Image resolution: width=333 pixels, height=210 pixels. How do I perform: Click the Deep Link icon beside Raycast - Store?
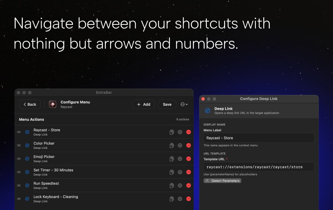pos(27,132)
